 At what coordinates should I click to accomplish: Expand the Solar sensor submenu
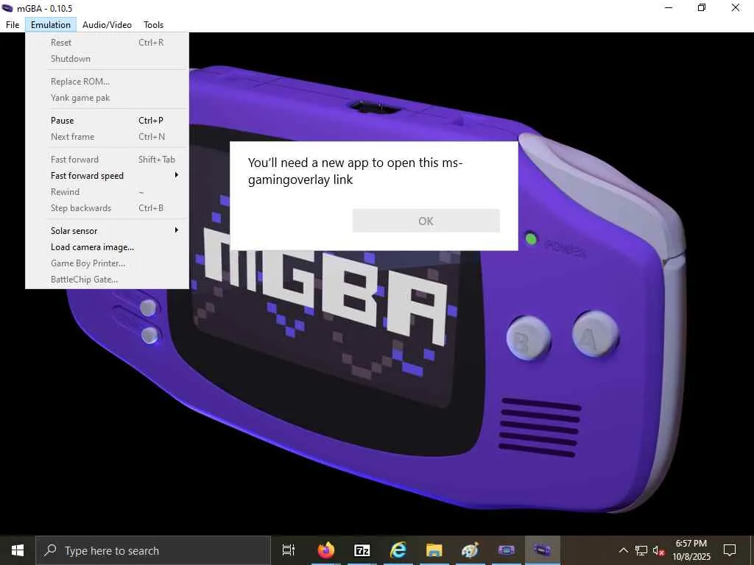[x=107, y=230]
